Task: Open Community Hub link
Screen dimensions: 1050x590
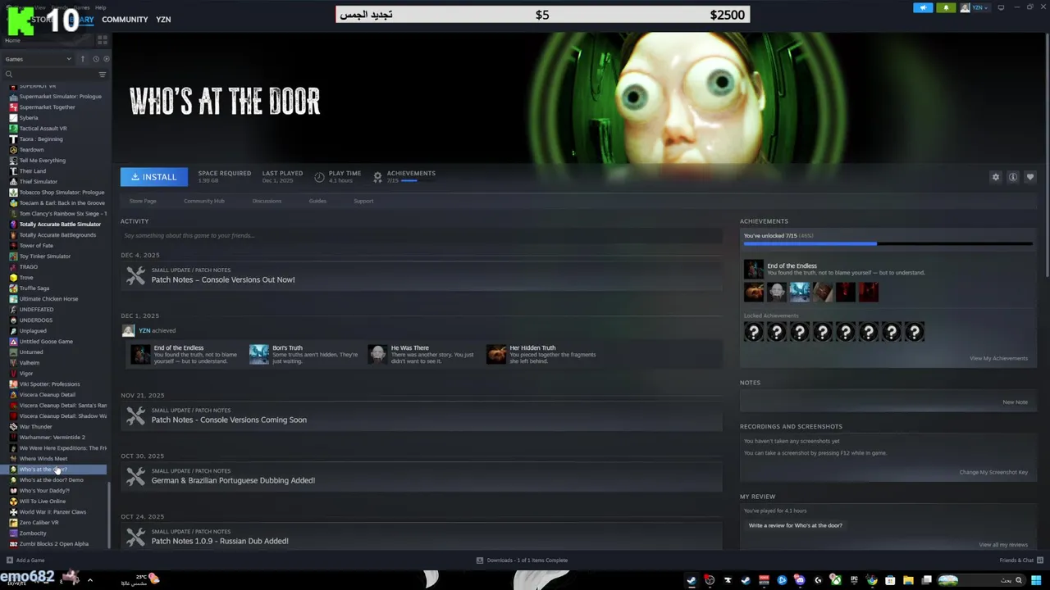Action: [x=204, y=201]
